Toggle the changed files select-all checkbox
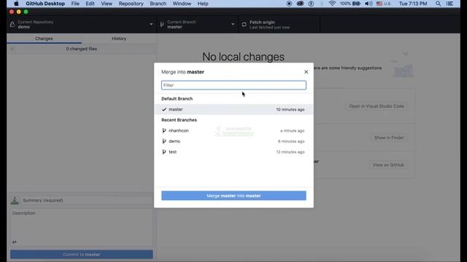The image size is (467, 262). (x=12, y=49)
